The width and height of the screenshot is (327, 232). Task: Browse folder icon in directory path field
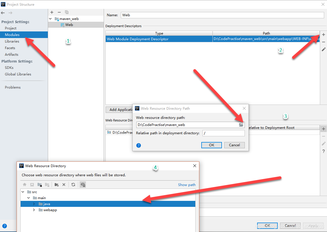(x=241, y=125)
